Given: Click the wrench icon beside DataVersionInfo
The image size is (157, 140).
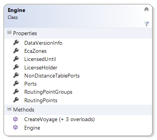Looking at the screenshot, I should pos(16,42).
